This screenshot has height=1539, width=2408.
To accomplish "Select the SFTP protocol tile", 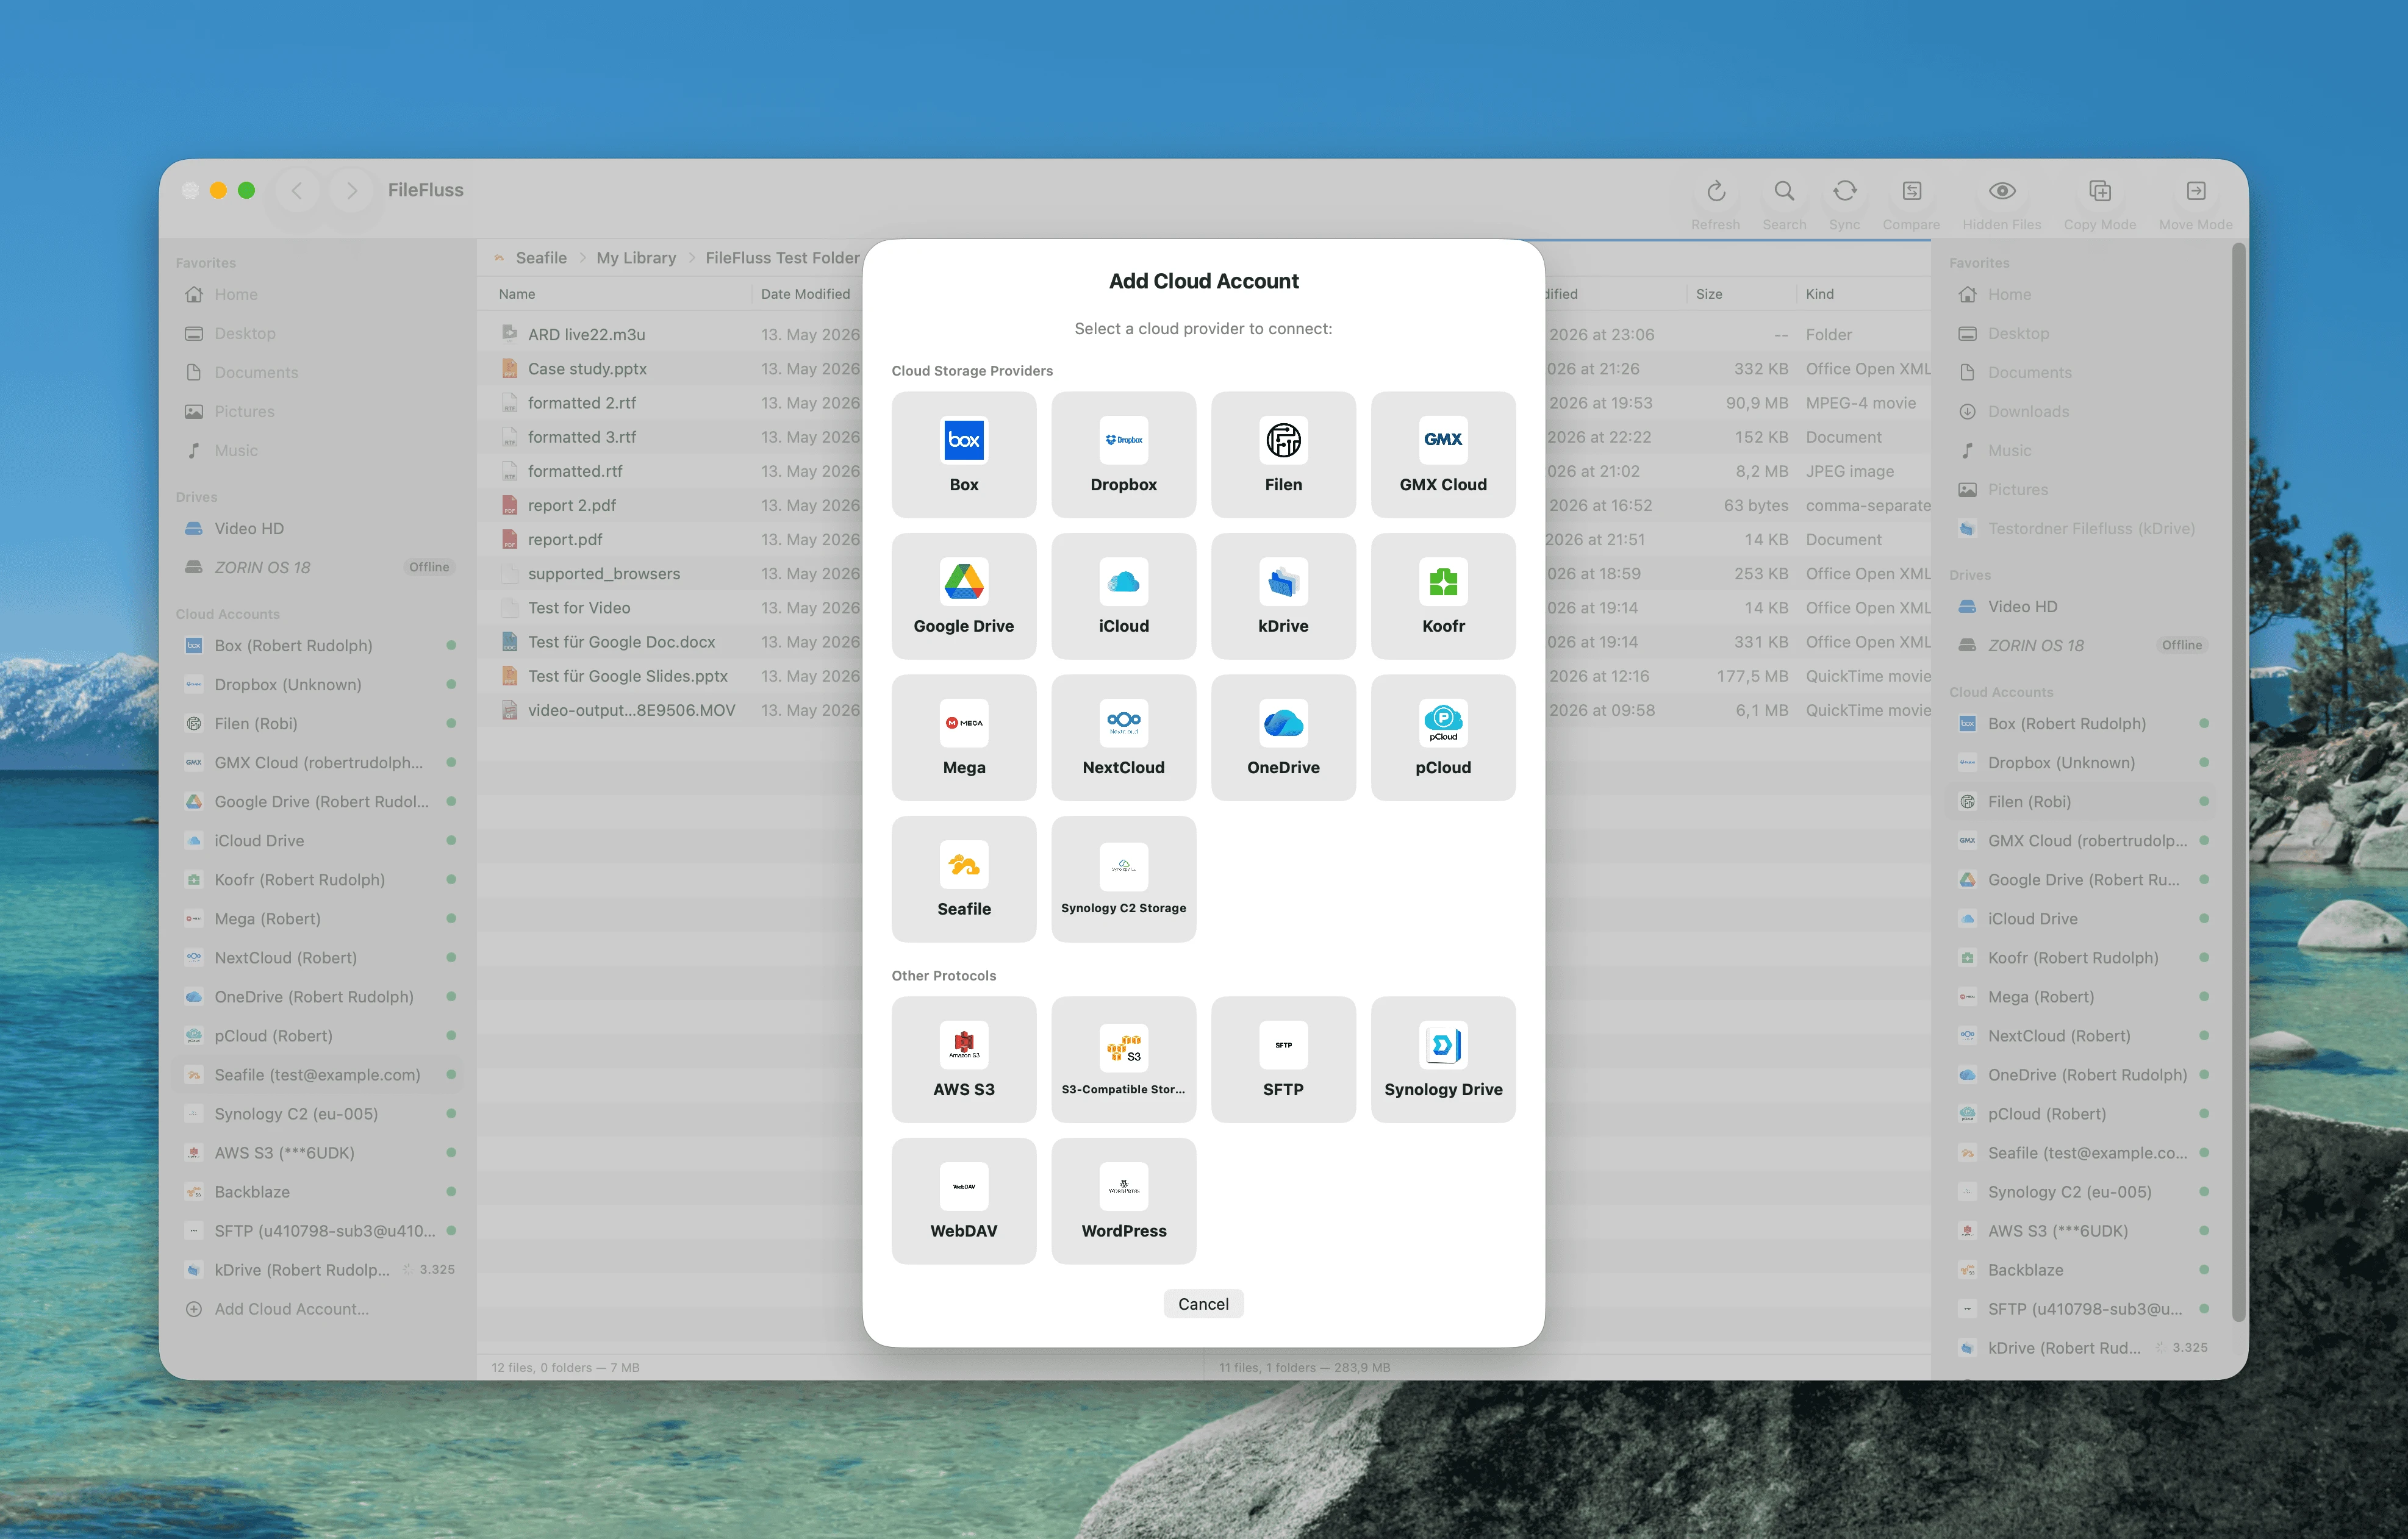I will pyautogui.click(x=1283, y=1059).
